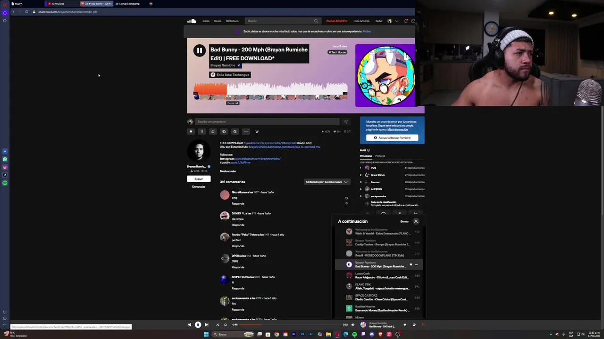Send the comment with the paper-plane icon

point(345,121)
